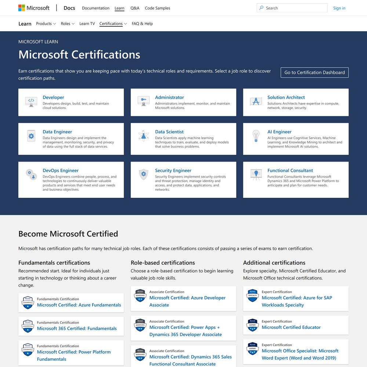This screenshot has width=367, height=367.
Task: Open Microsoft Certified: Azure Fundamentals link
Action: click(x=79, y=305)
